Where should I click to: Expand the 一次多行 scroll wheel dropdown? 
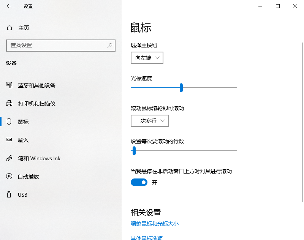(149, 121)
